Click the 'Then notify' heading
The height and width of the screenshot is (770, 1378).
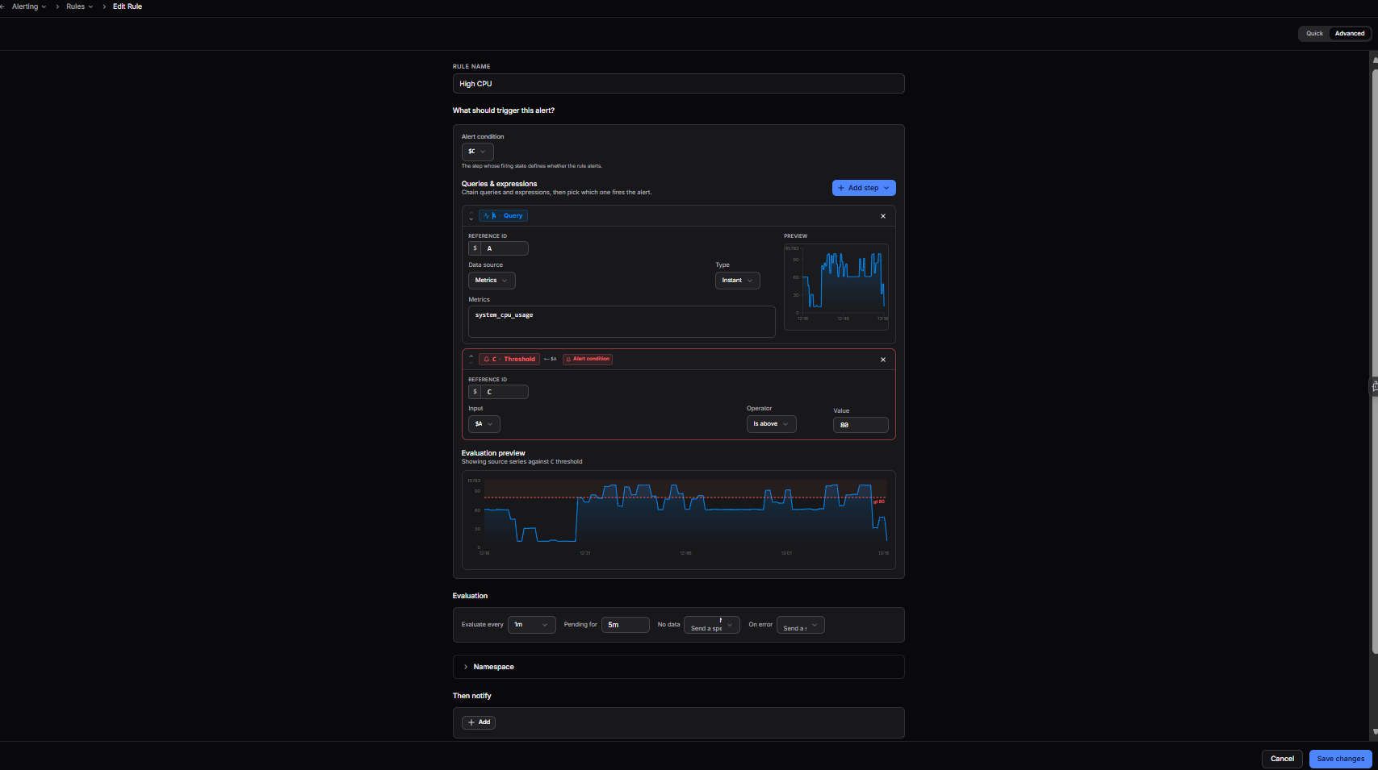click(x=472, y=696)
